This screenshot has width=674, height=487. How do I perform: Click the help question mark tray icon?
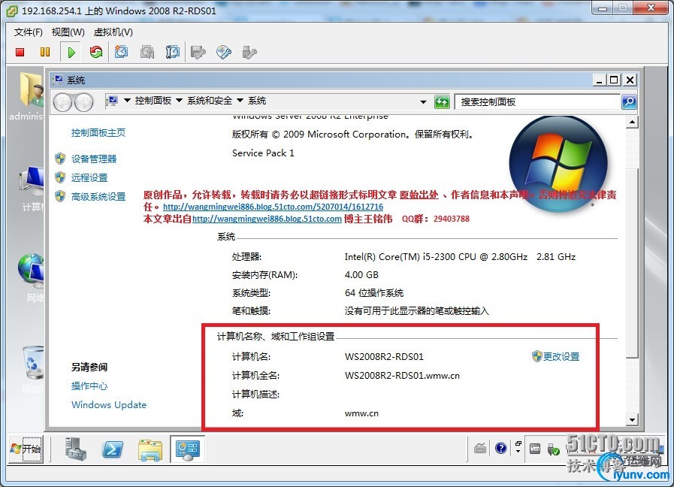[x=500, y=449]
